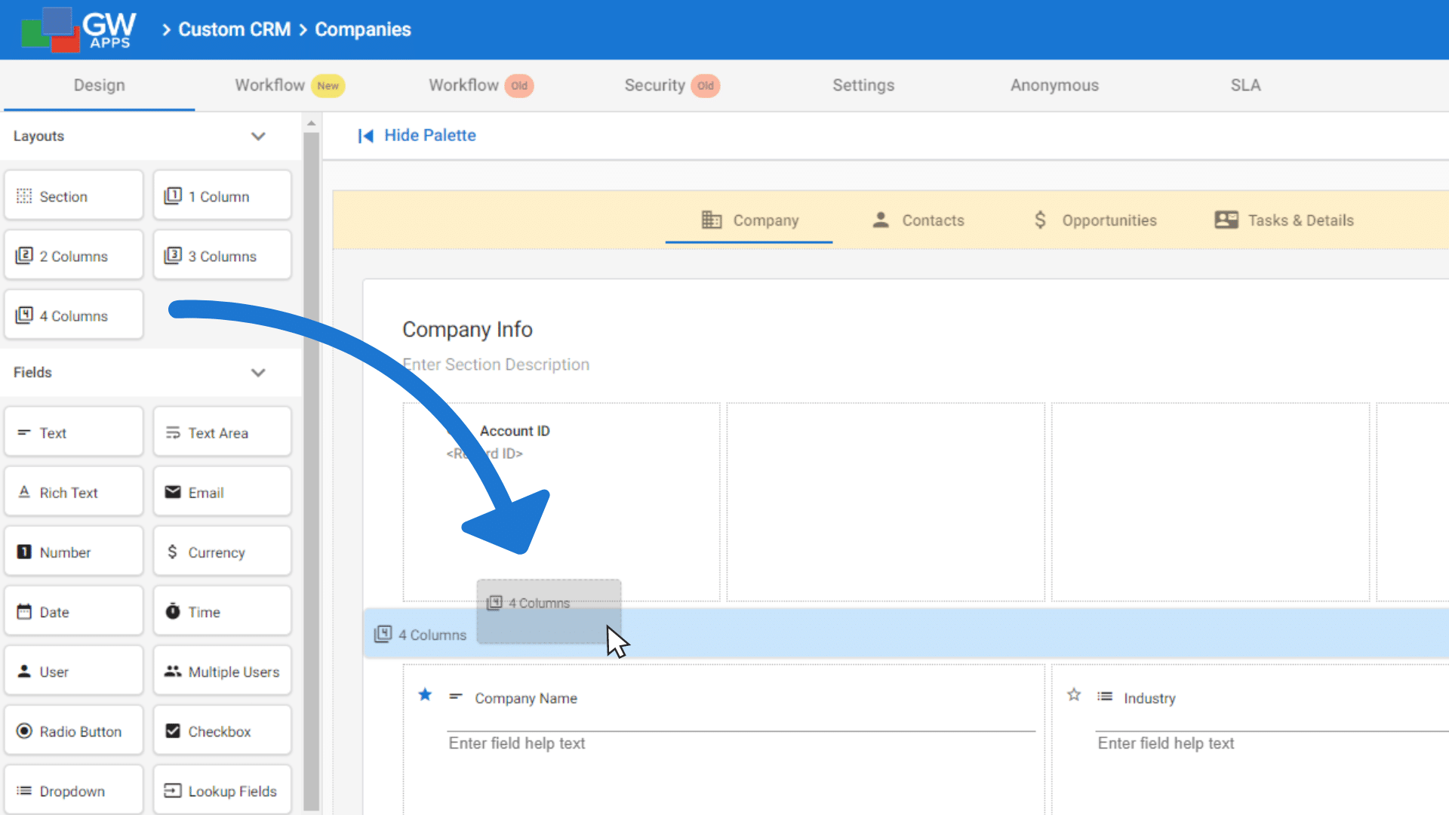Open the Security settings tab
The image size is (1449, 815).
pyautogui.click(x=671, y=85)
